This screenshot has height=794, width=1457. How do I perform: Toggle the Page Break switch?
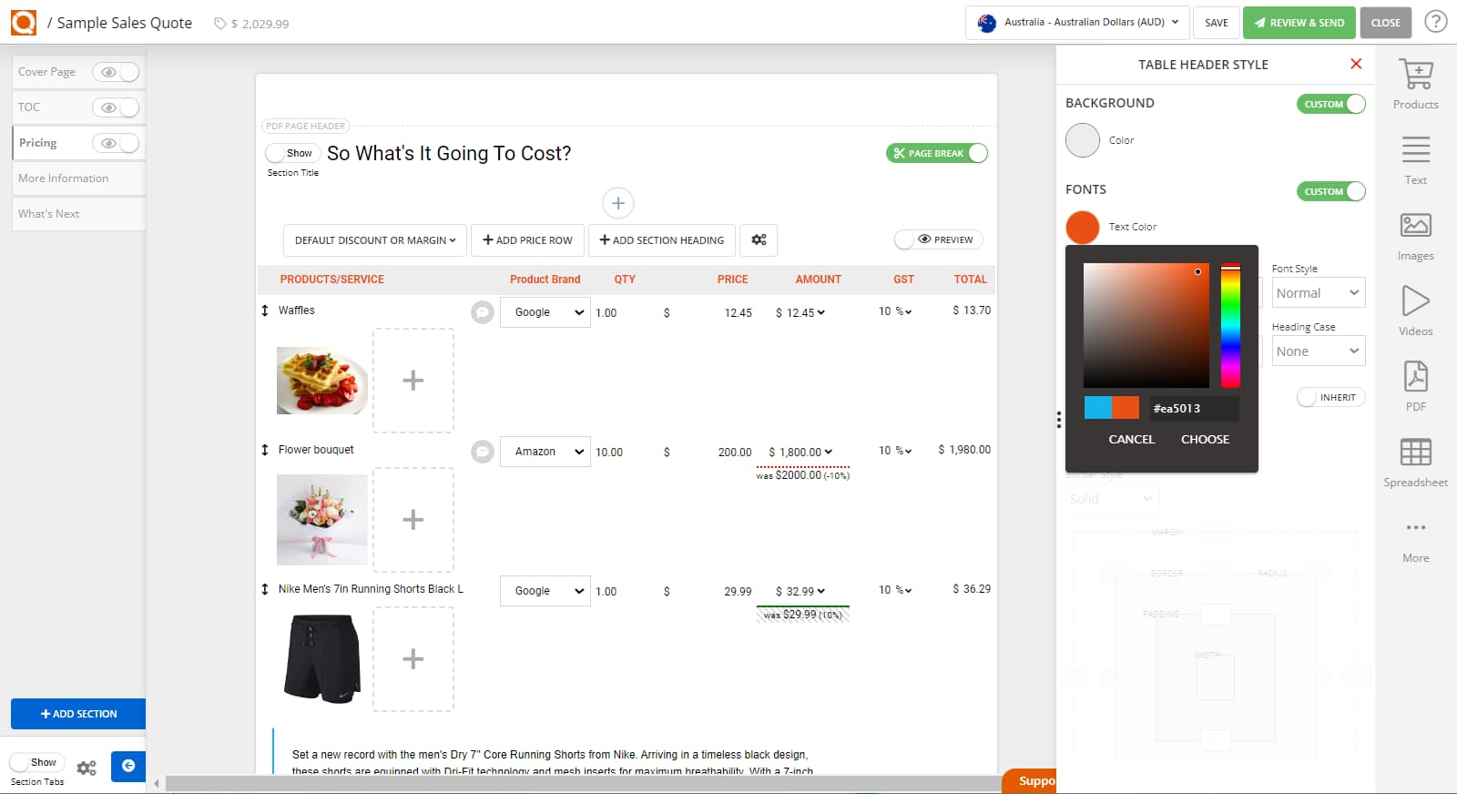click(x=937, y=153)
